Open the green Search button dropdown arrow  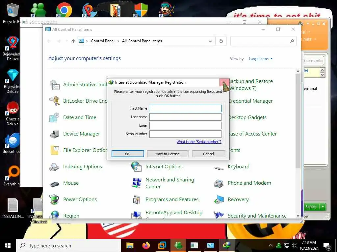coord(323,207)
